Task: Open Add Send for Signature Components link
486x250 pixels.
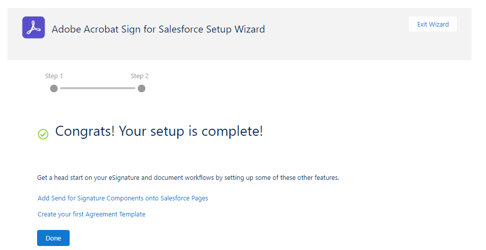Action: [x=123, y=198]
